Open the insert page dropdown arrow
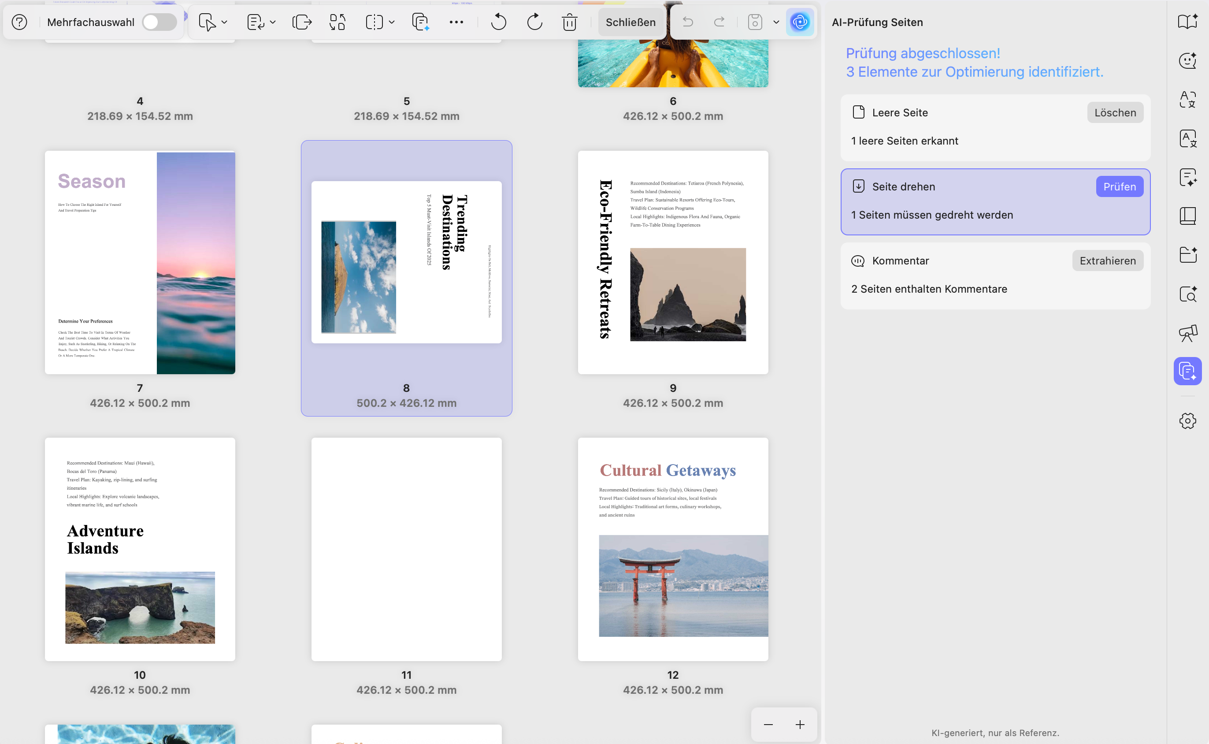The height and width of the screenshot is (744, 1209). coord(224,22)
